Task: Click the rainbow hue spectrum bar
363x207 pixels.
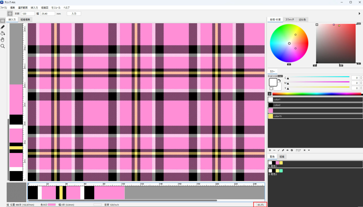Action: pos(317,94)
